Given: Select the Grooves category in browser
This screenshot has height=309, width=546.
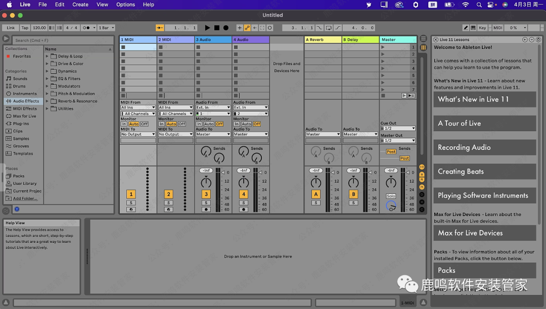Looking at the screenshot, I should pos(21,146).
